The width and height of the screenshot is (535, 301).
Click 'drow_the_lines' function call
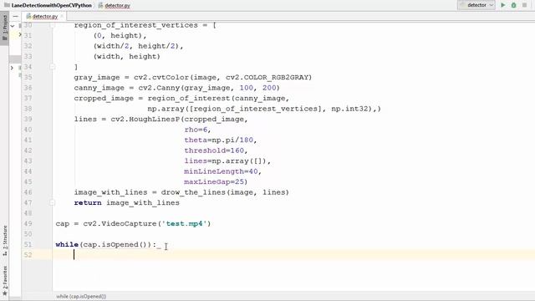tap(193, 192)
